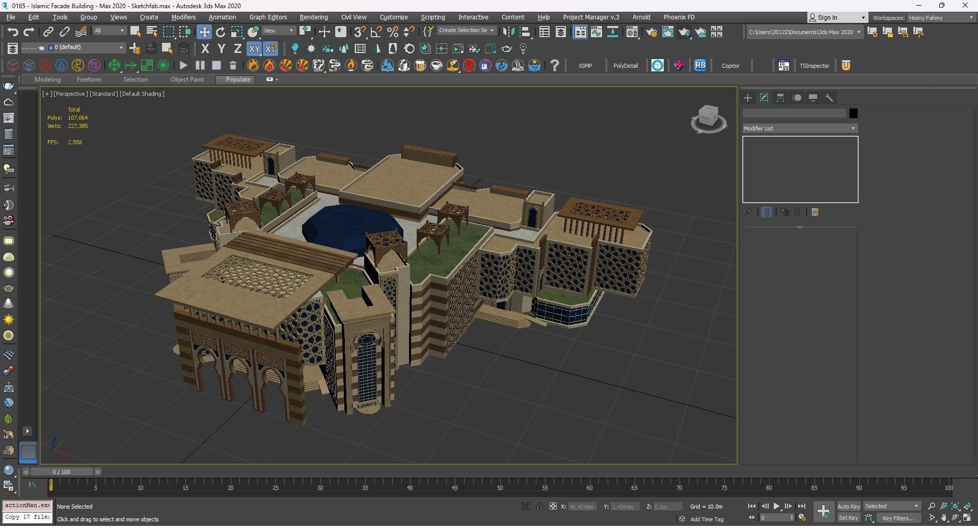Click the 0 / 100 time slider
Screen dimensions: 978x530
click(x=62, y=472)
